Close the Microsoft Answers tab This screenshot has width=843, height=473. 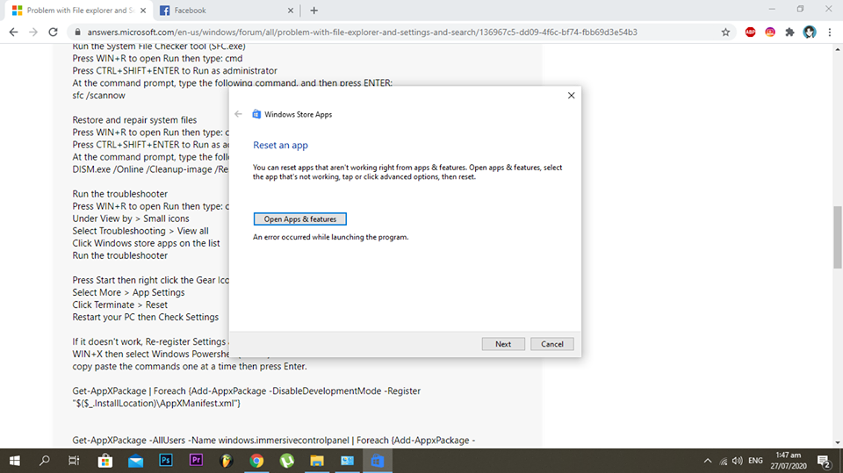[x=143, y=11]
